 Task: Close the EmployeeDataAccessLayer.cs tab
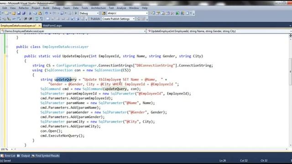click(39, 26)
